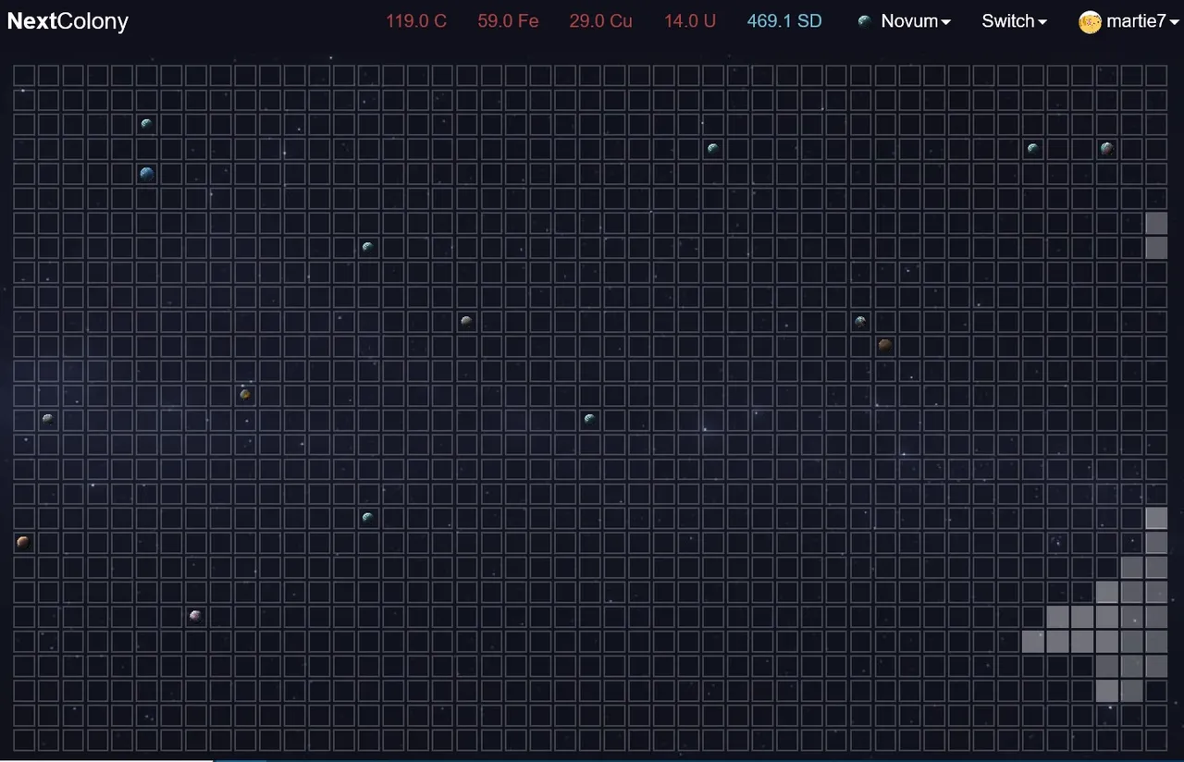Go to the NextColony home logo

[68, 21]
